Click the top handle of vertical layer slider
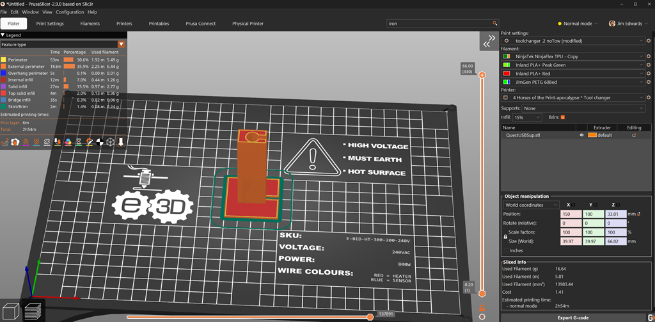Screen dimensions: 655x322 pyautogui.click(x=482, y=75)
